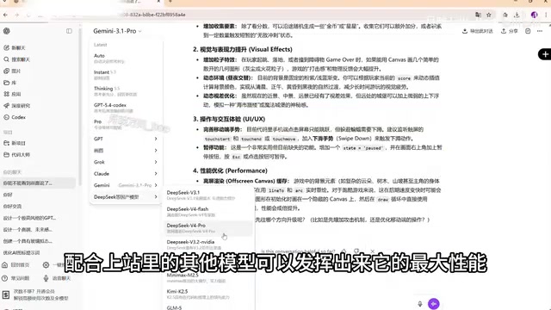
Task: Expand the DeepSeek domestic models submenu
Action: tap(126, 197)
